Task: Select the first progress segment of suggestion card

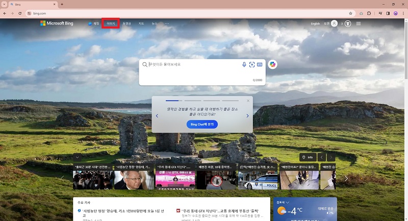Action: click(x=174, y=101)
